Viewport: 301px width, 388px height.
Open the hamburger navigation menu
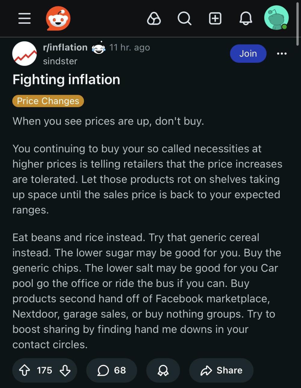(24, 18)
